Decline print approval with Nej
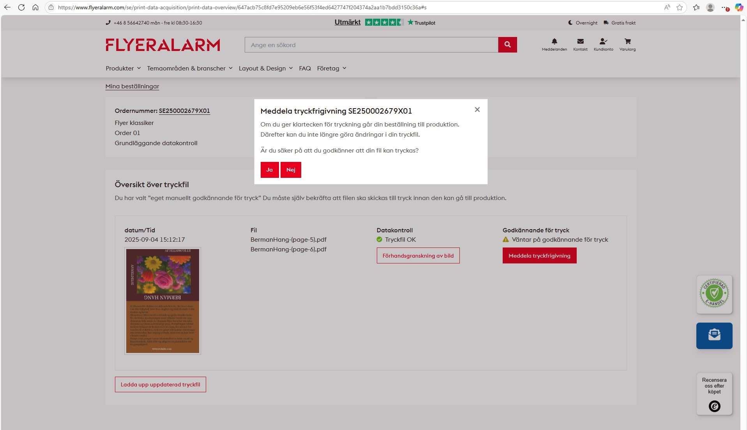The height and width of the screenshot is (430, 747). (x=291, y=170)
